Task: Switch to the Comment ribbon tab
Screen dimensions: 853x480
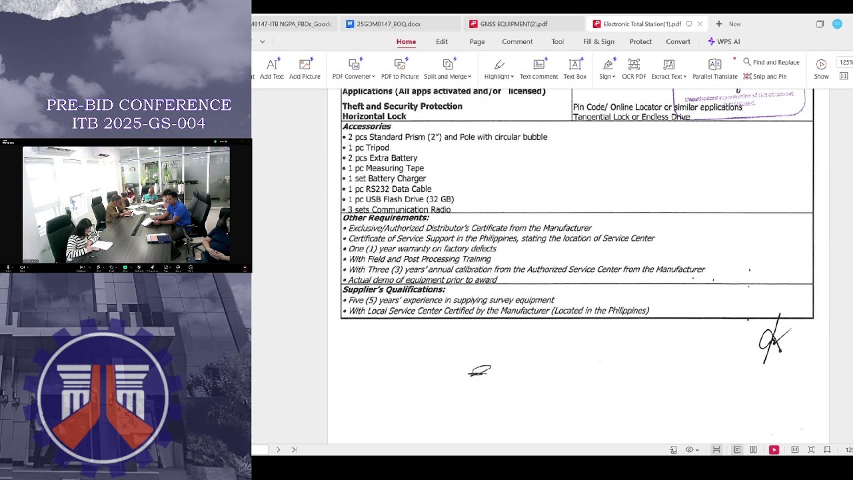Action: click(x=517, y=41)
